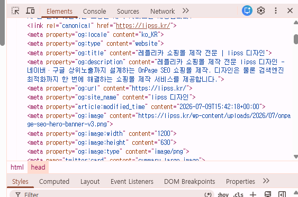
Task: Open the three-dot customize menu
Action: [x=276, y=11]
